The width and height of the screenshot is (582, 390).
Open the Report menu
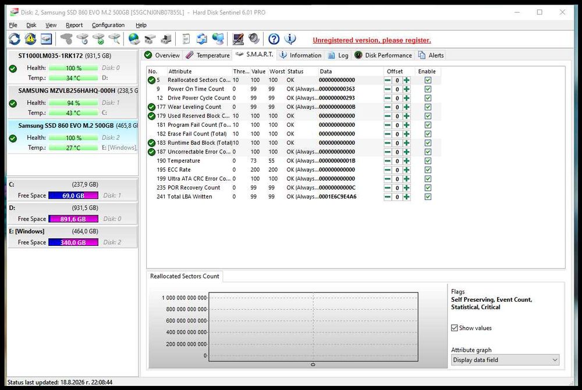pos(74,25)
